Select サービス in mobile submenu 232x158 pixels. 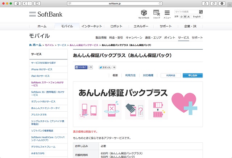pos(183,38)
